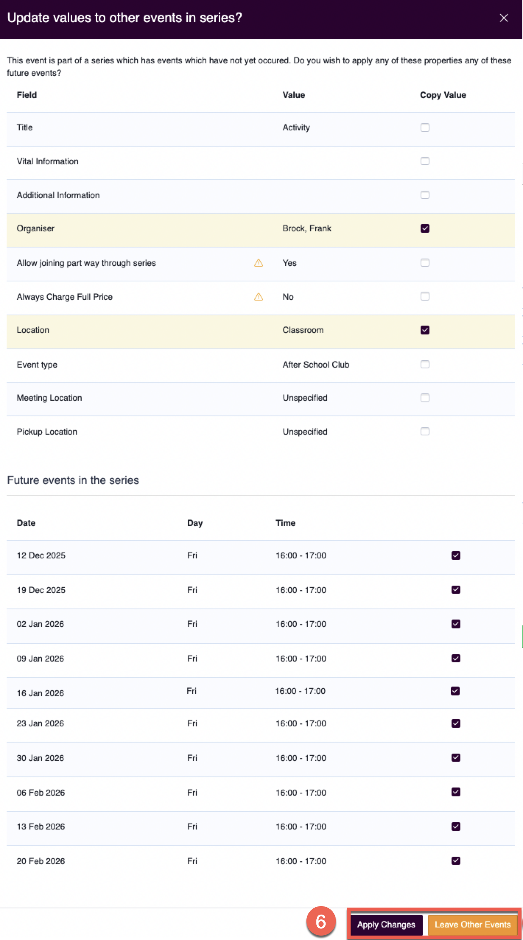Check the Additional Information copy checkbox

tap(425, 195)
